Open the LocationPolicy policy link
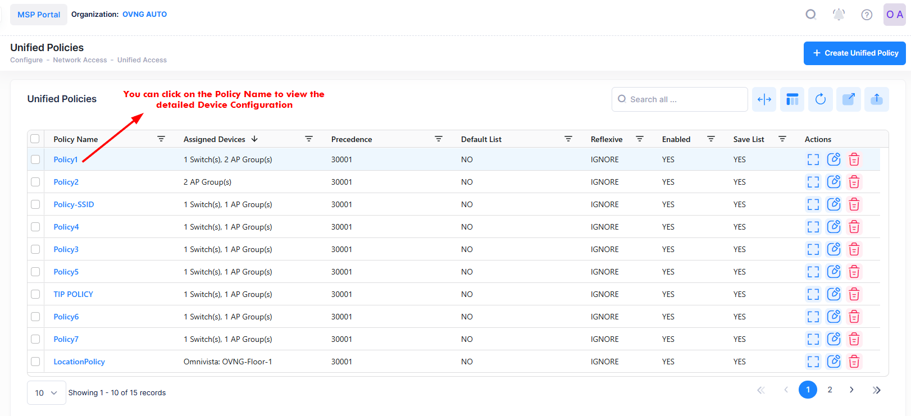The width and height of the screenshot is (911, 416). tap(79, 362)
